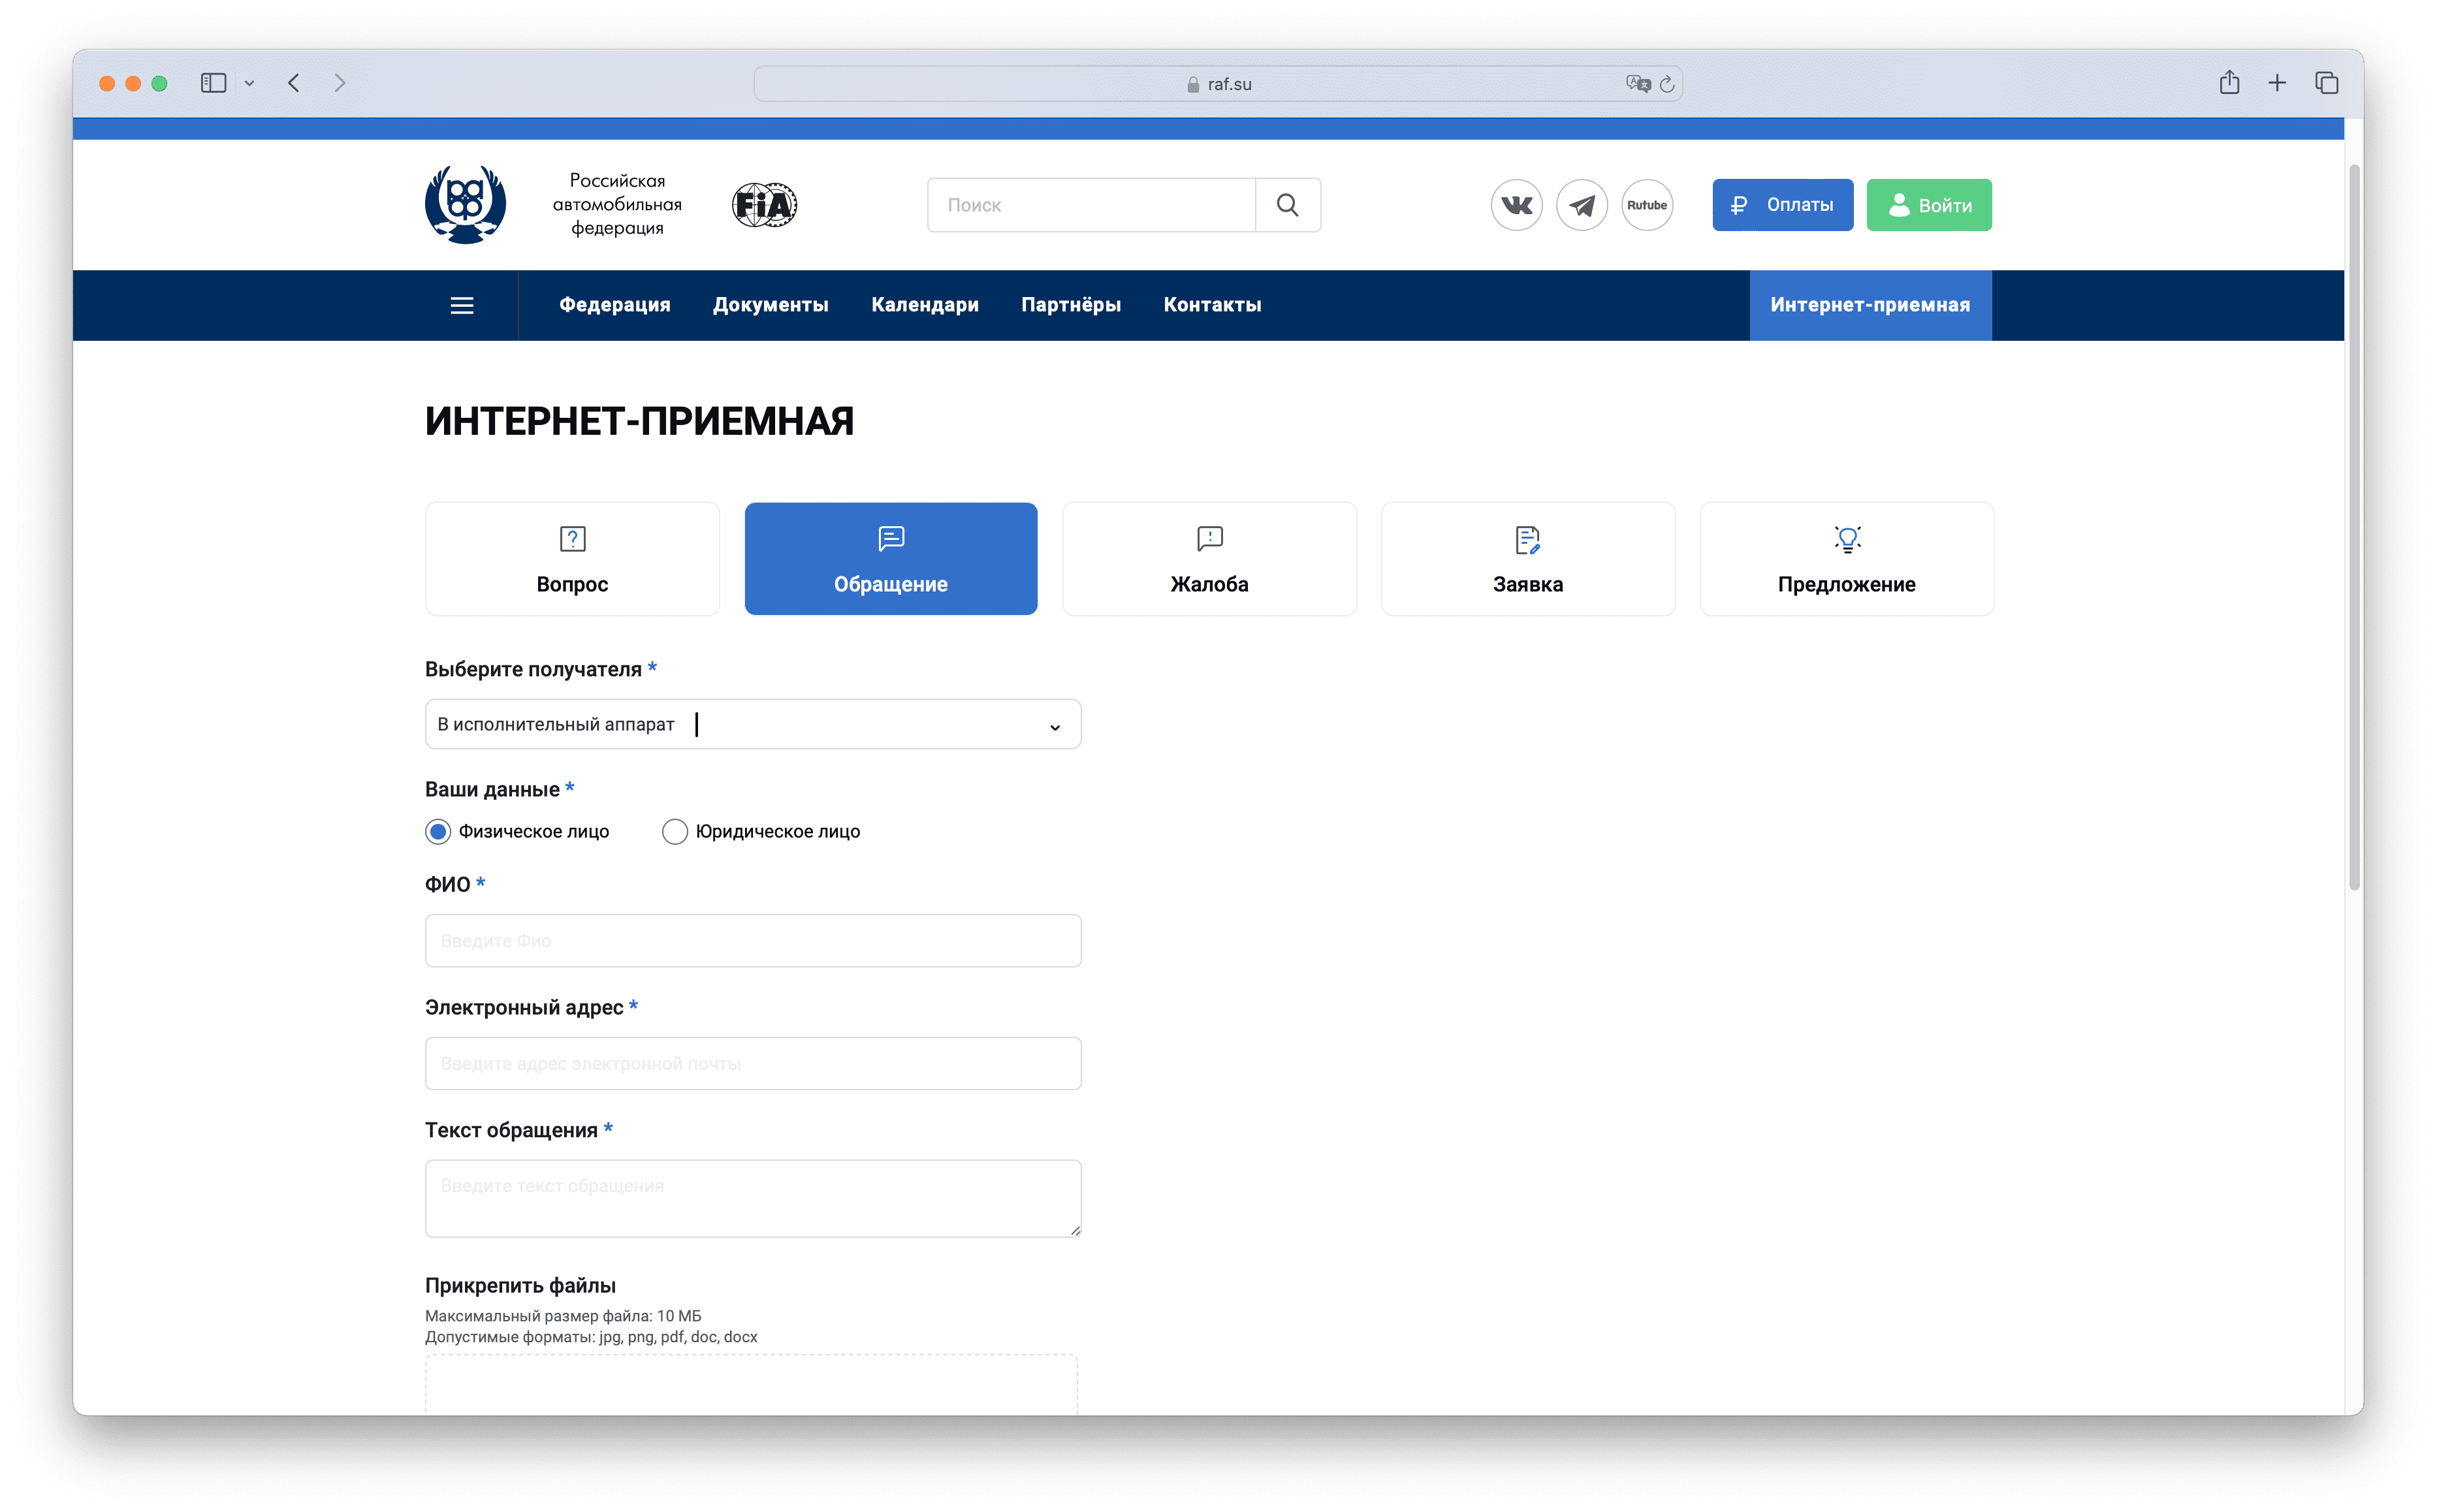Click the 'Максимальный размер файла: 10 МБ' text

pos(563,1316)
